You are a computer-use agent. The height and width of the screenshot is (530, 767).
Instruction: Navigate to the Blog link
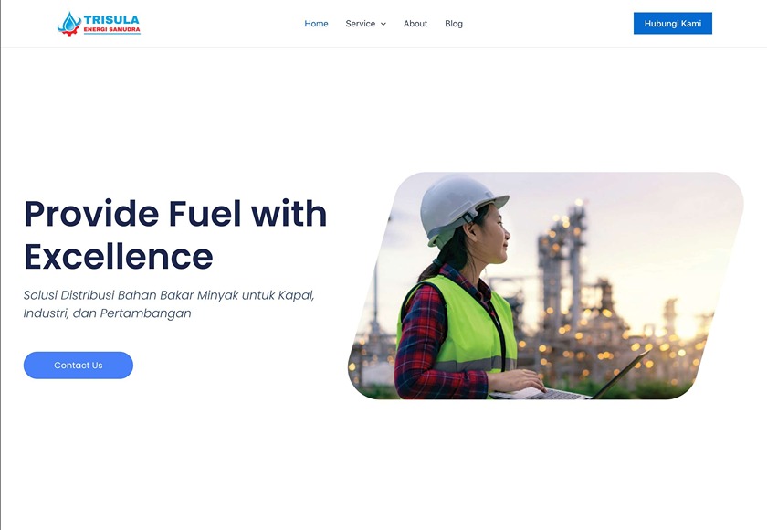(454, 24)
